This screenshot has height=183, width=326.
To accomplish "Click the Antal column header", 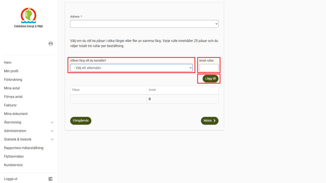I will [x=183, y=90].
